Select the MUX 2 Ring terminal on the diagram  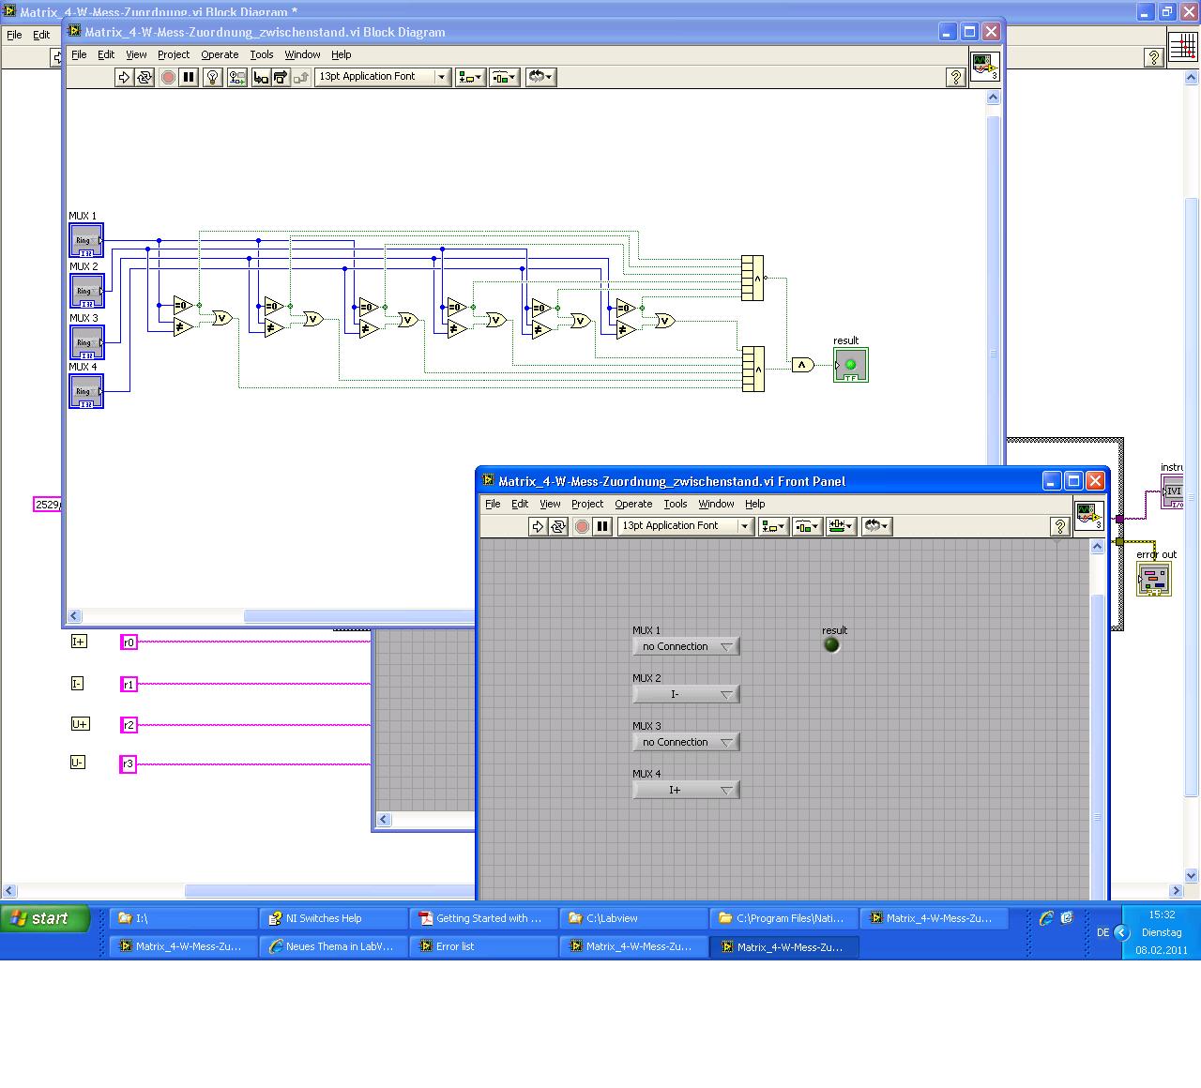(86, 291)
